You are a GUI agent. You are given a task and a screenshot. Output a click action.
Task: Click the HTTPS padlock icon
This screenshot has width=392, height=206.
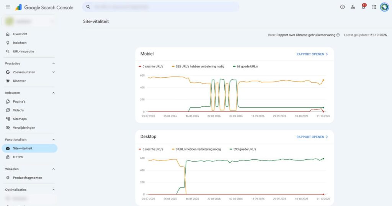click(8, 157)
